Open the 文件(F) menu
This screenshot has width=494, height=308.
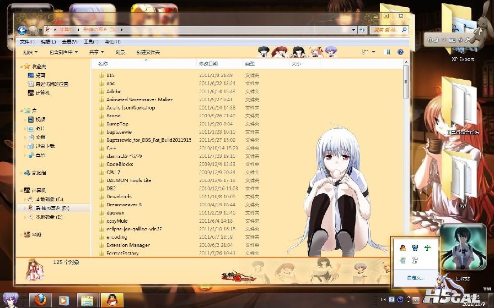tap(27, 42)
